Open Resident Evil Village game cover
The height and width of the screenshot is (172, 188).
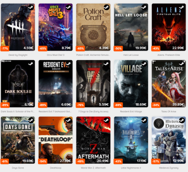[131, 83]
